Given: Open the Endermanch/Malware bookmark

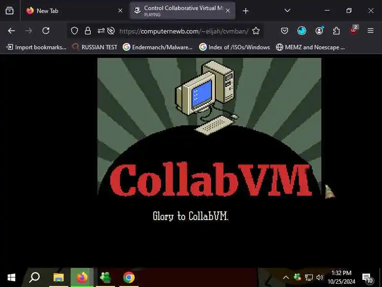Looking at the screenshot, I should click(x=158, y=47).
